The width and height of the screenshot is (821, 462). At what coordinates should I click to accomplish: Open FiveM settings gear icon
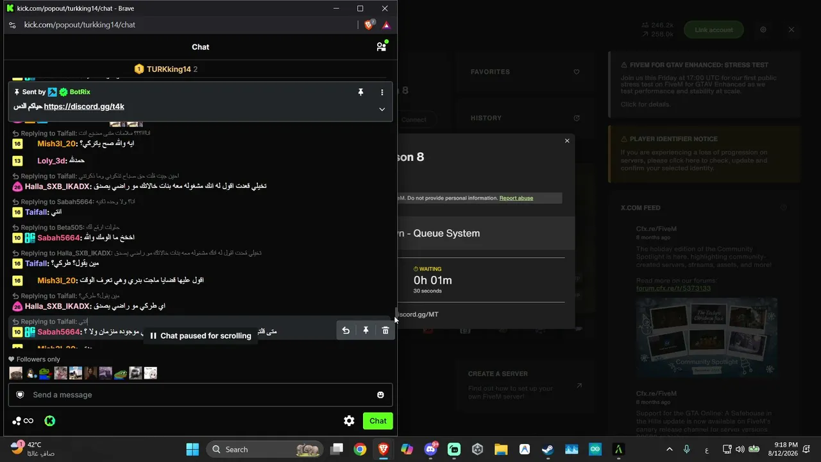pyautogui.click(x=763, y=30)
